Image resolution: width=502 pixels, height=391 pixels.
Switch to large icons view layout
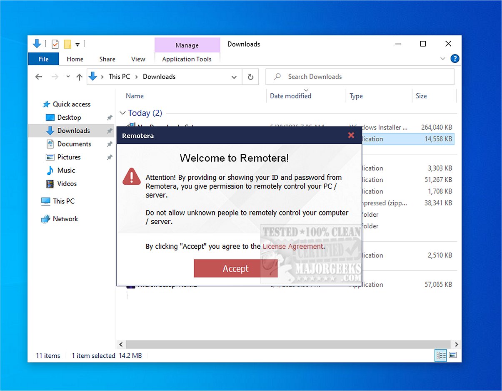tap(452, 356)
